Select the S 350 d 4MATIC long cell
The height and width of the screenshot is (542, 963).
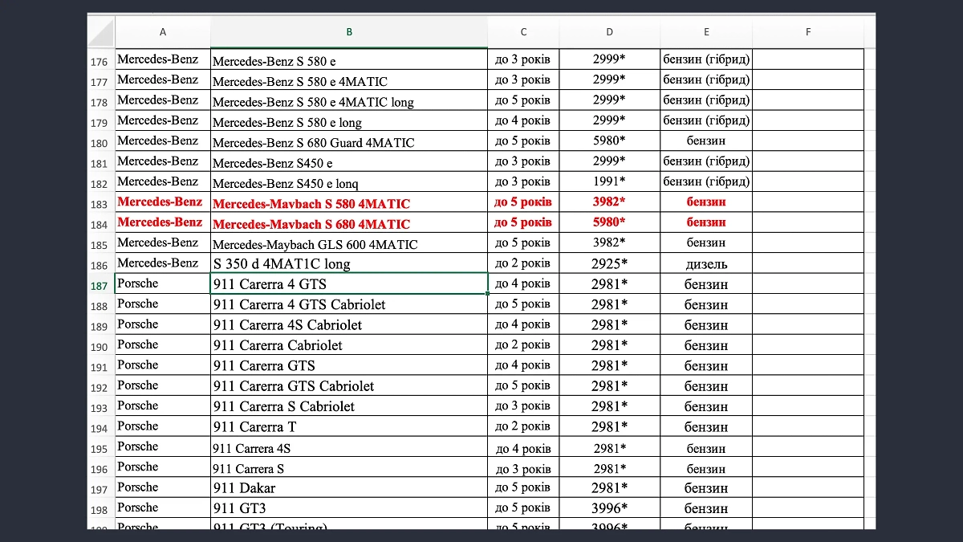coord(349,264)
